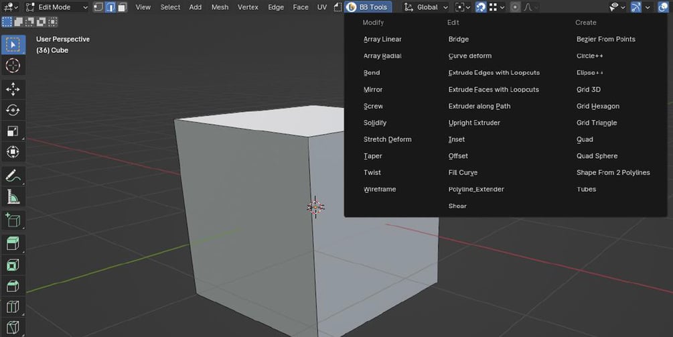Choose Bridge under Edit

pos(459,39)
